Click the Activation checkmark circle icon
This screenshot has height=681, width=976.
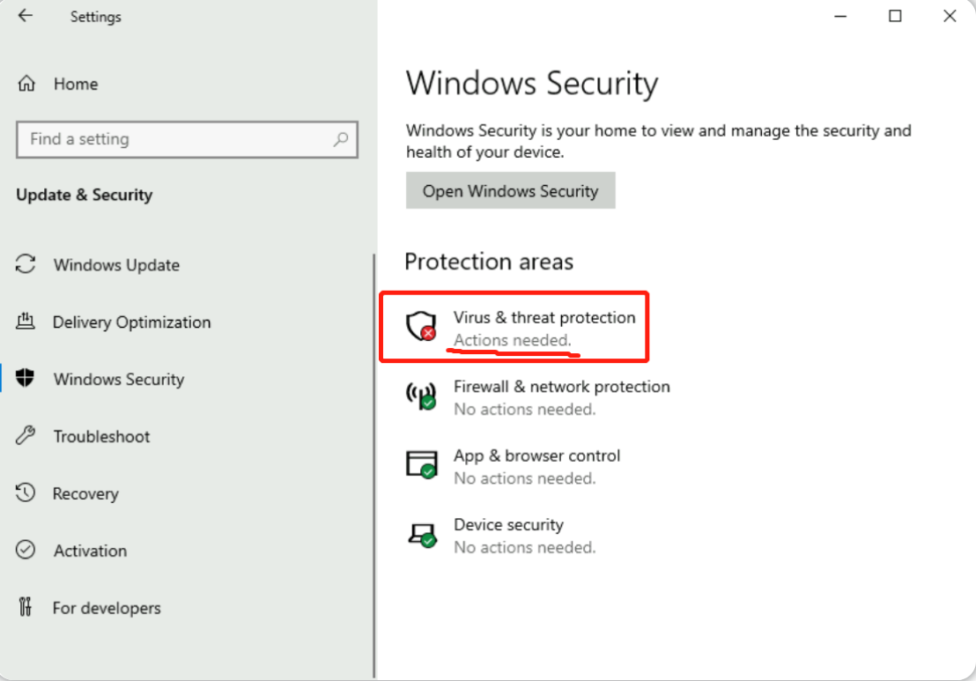pyautogui.click(x=26, y=550)
